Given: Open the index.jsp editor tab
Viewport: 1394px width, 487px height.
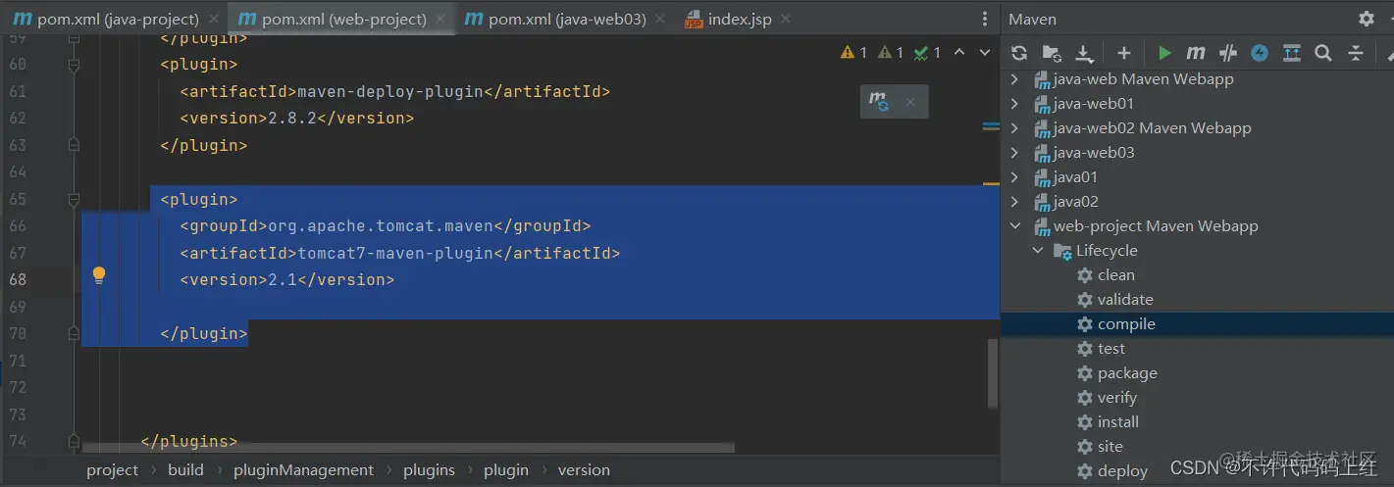Looking at the screenshot, I should (739, 19).
